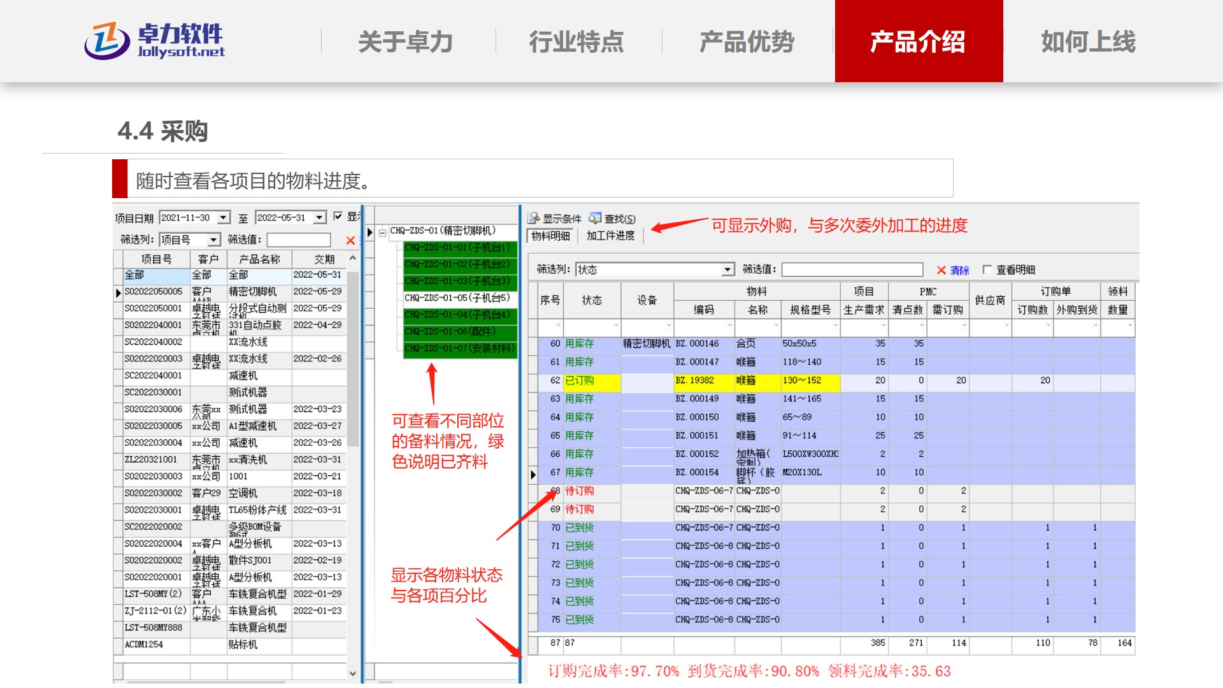Enable the 查看明细 checkbox
The width and height of the screenshot is (1223, 688).
click(x=987, y=269)
